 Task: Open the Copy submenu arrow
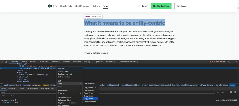[x=81, y=84]
